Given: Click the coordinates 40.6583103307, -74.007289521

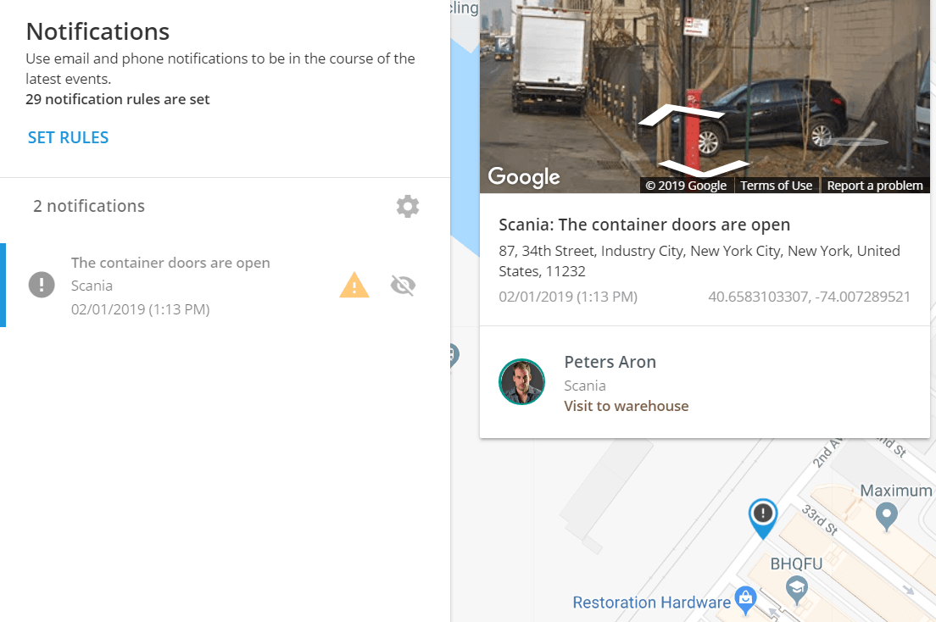Looking at the screenshot, I should 809,297.
